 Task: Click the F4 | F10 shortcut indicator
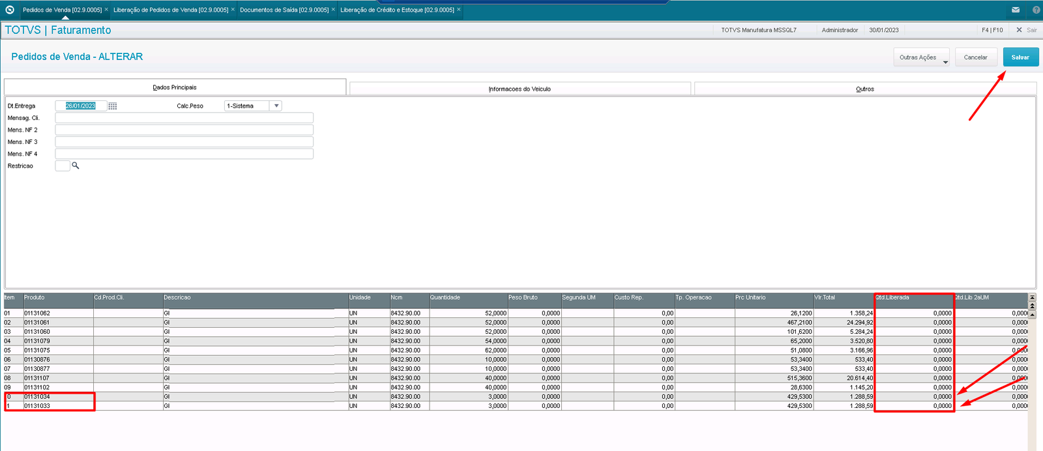pyautogui.click(x=992, y=30)
